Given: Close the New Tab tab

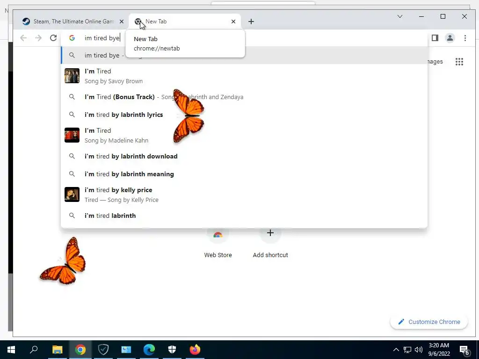Looking at the screenshot, I should pyautogui.click(x=233, y=22).
